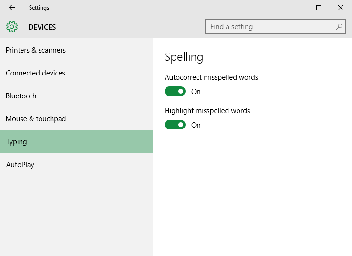Click the Autocorrect toggle's On label
The height and width of the screenshot is (256, 352).
click(x=196, y=92)
